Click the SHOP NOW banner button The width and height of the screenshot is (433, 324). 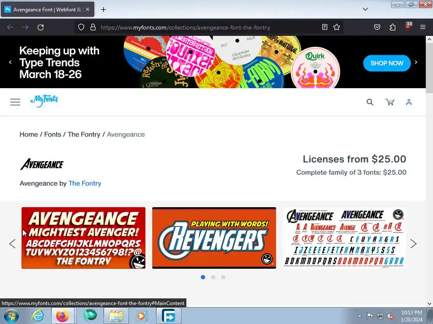(x=387, y=63)
